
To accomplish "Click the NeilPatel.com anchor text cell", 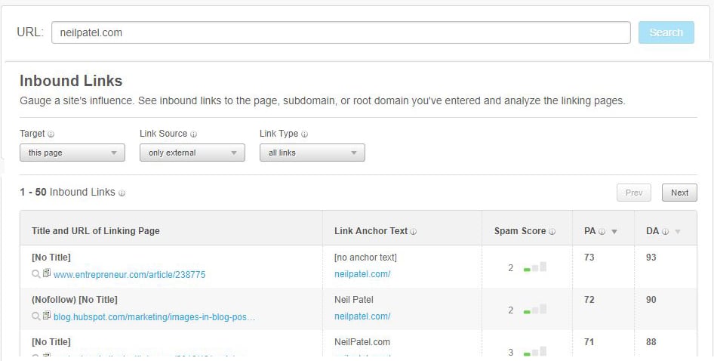I will (362, 342).
